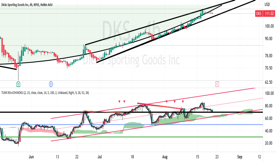This screenshot has width=276, height=162.
Task: Click the 40.00 RSI axis label
Action: tap(269, 131)
